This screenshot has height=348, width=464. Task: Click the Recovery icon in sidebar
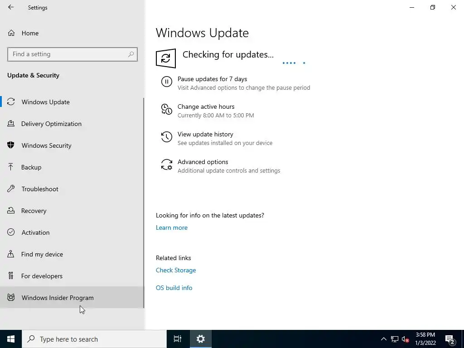point(11,210)
